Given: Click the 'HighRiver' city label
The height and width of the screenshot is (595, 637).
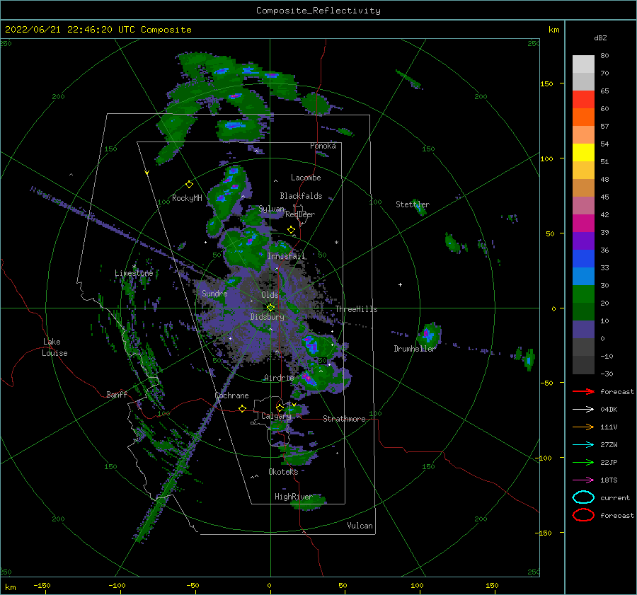Looking at the screenshot, I should [294, 497].
